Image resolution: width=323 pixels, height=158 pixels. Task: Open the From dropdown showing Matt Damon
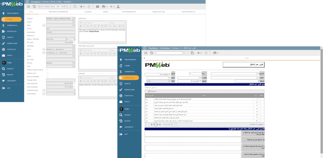(x=74, y=49)
